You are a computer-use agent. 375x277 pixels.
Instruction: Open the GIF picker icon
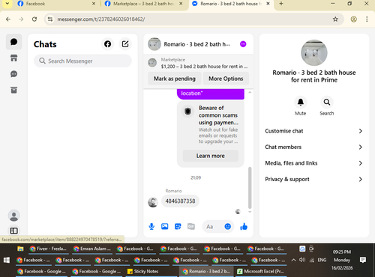pyautogui.click(x=191, y=226)
